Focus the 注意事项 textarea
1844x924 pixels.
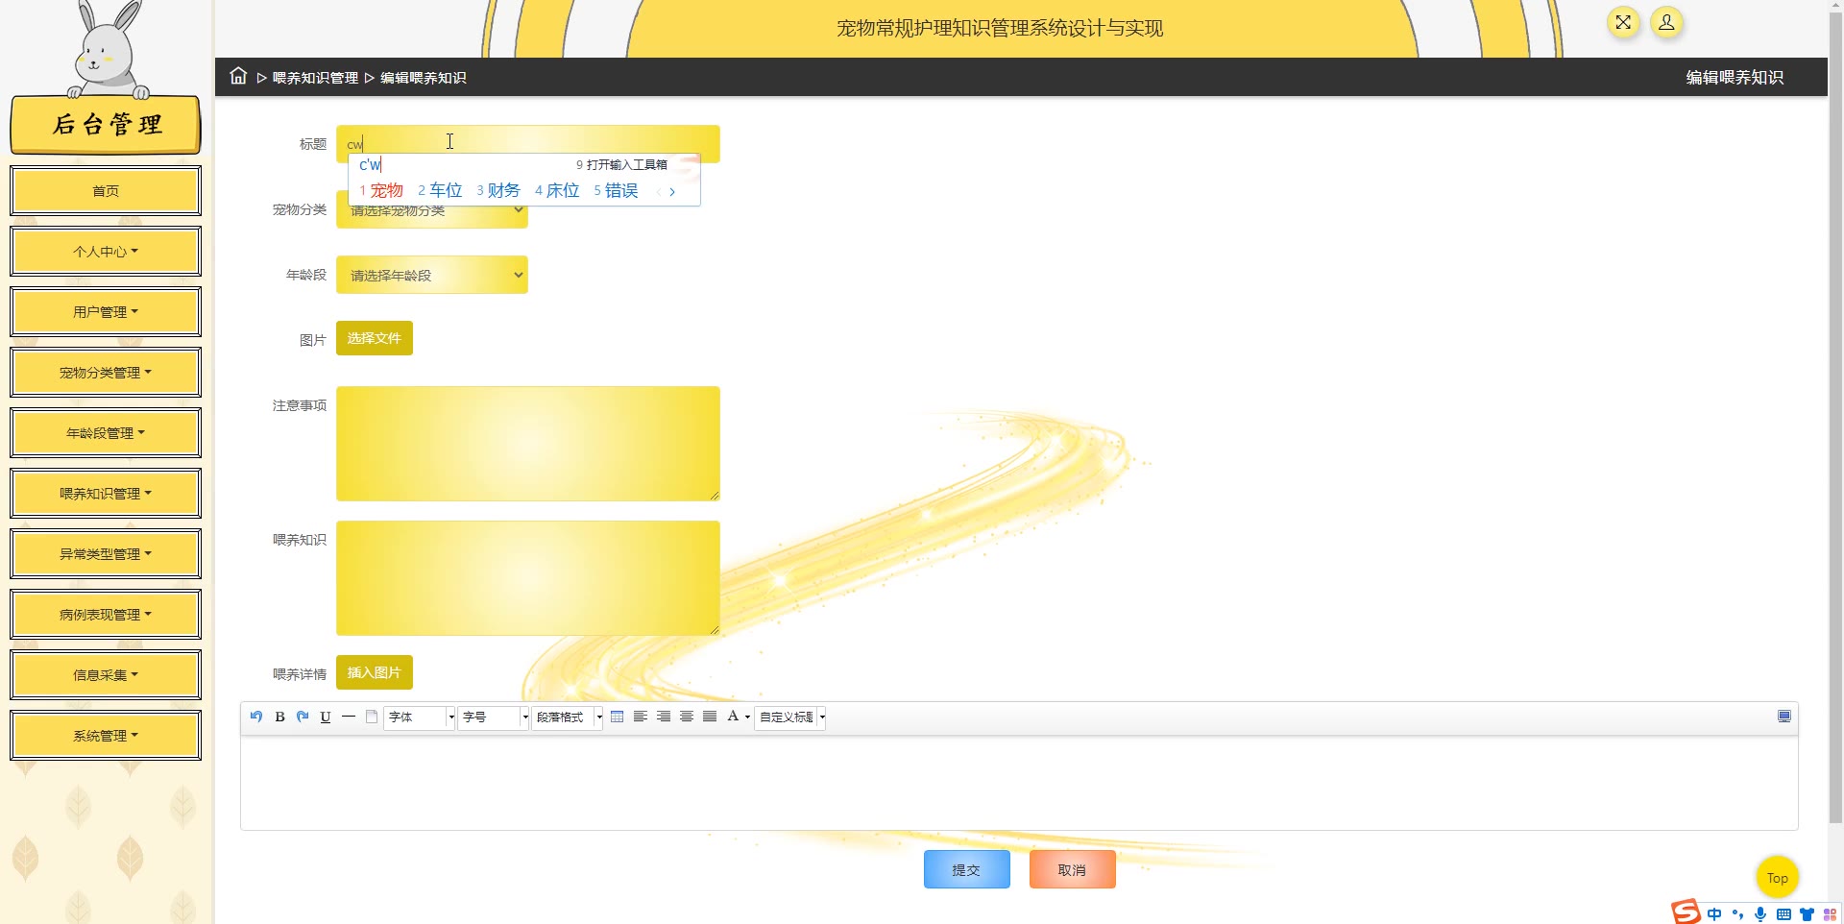528,444
